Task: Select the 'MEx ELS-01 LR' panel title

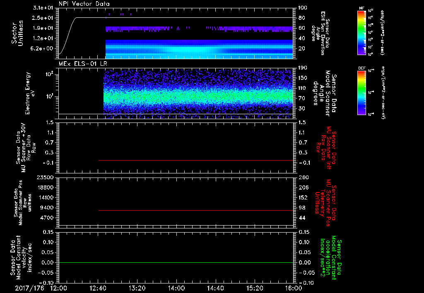Action: pos(83,64)
